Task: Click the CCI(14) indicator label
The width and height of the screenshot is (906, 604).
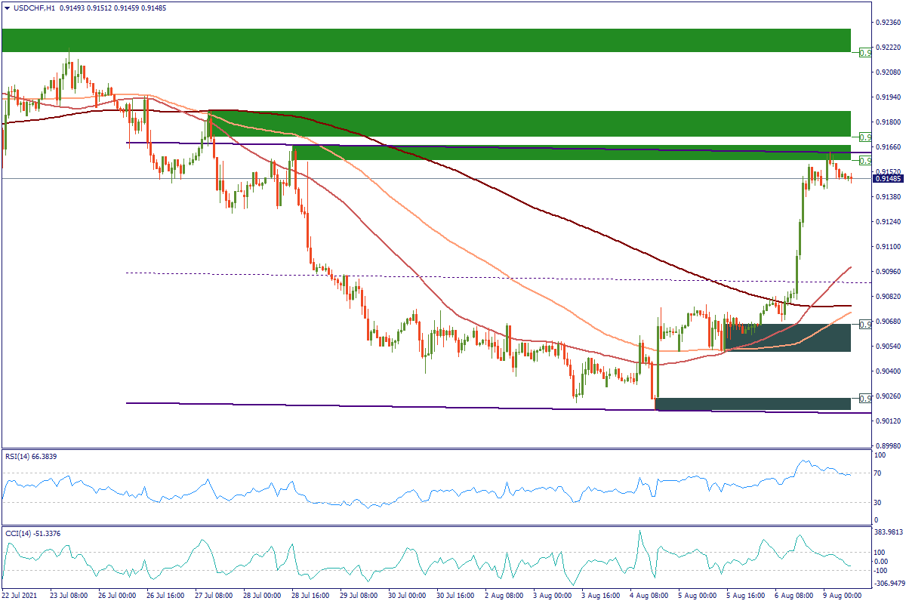Action: [32, 534]
